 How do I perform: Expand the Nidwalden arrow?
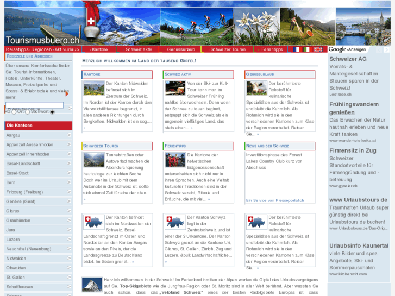[69, 258]
